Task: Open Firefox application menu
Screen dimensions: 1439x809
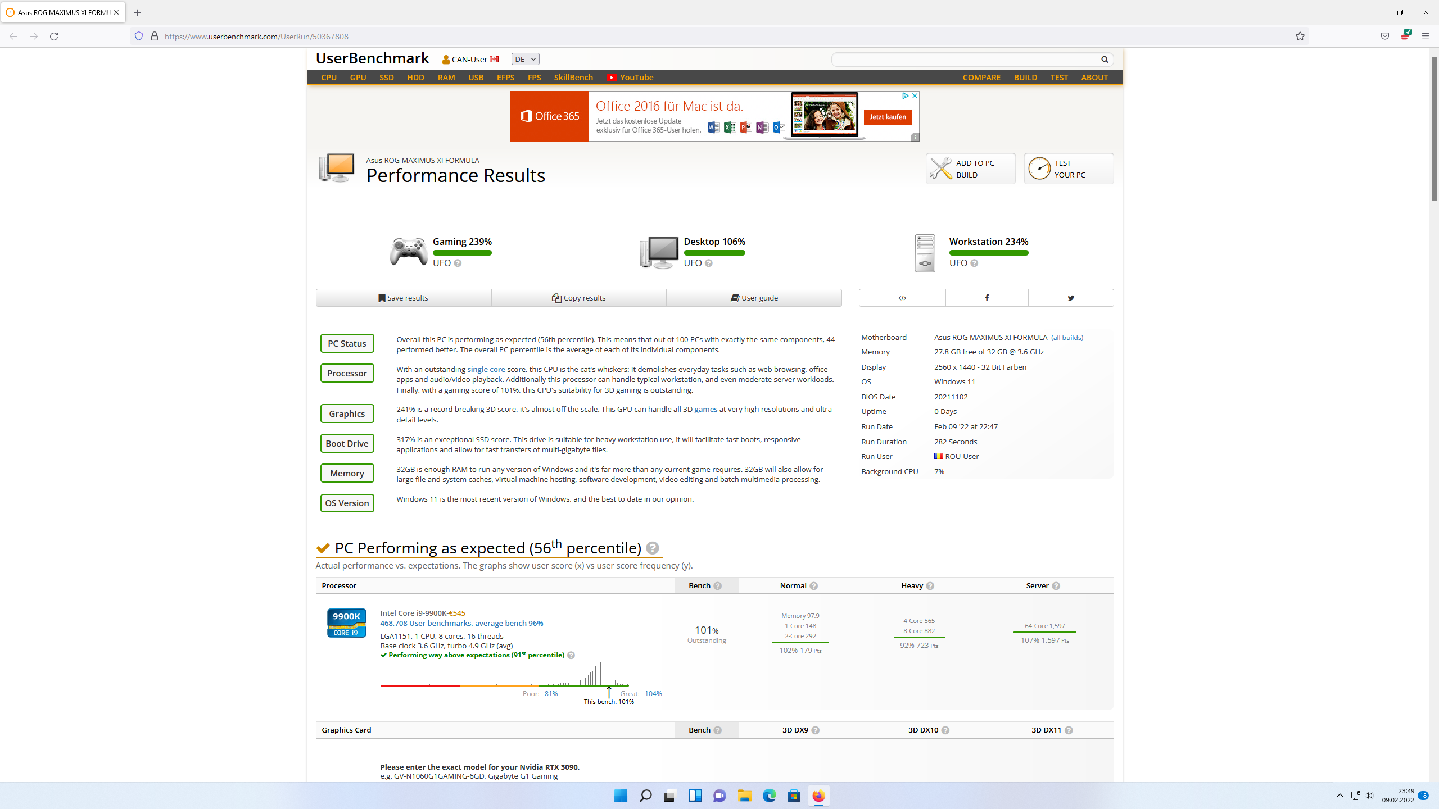Action: click(1425, 36)
